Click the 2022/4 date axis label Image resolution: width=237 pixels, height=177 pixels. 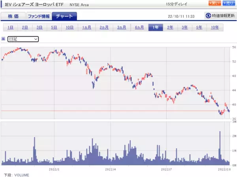110,170
